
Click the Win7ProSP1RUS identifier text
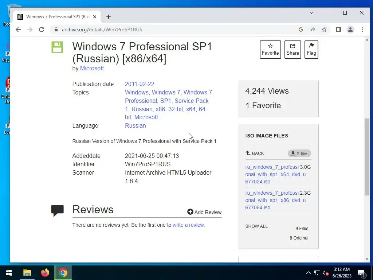pos(148,164)
